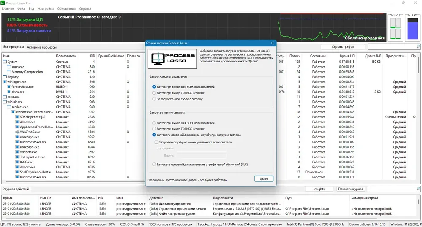Viewport: 422px width, 227px height.
Task: Select 'Запуск при входе ТОЛЬКО Lenouser' for the console
Action: pos(154,92)
